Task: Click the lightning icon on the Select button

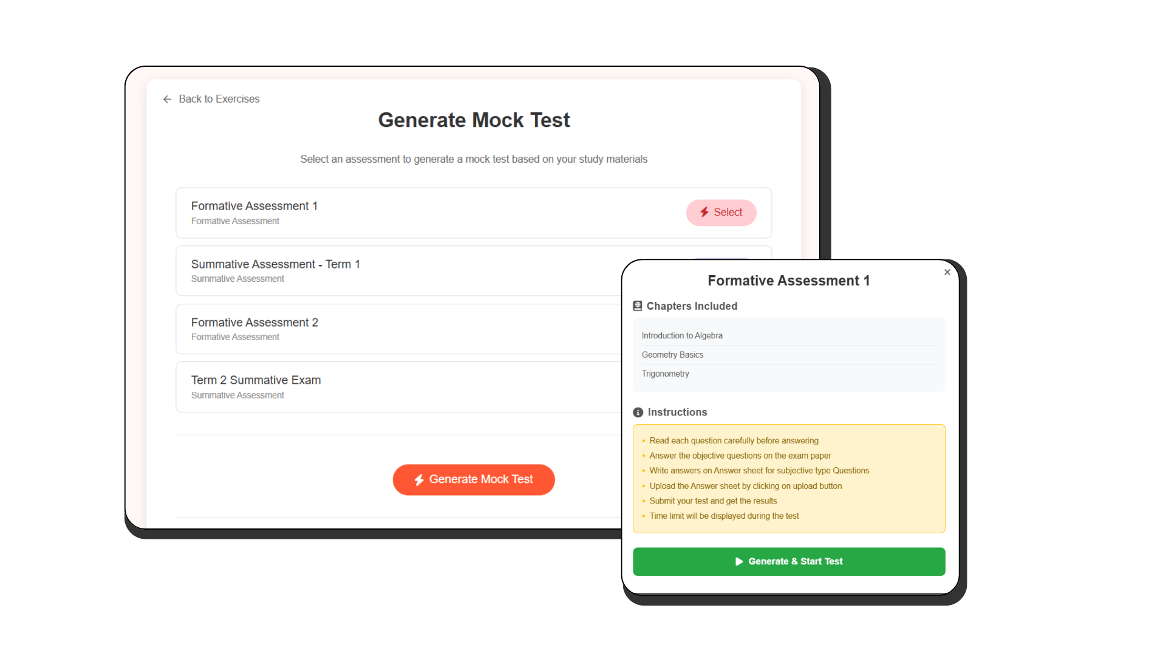Action: coord(704,213)
